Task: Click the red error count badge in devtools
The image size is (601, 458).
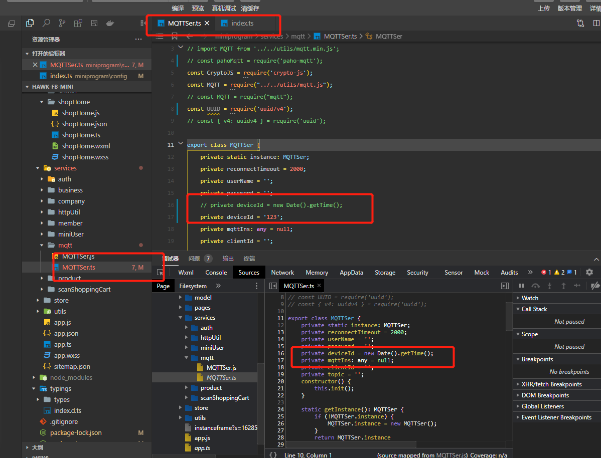Action: 546,272
